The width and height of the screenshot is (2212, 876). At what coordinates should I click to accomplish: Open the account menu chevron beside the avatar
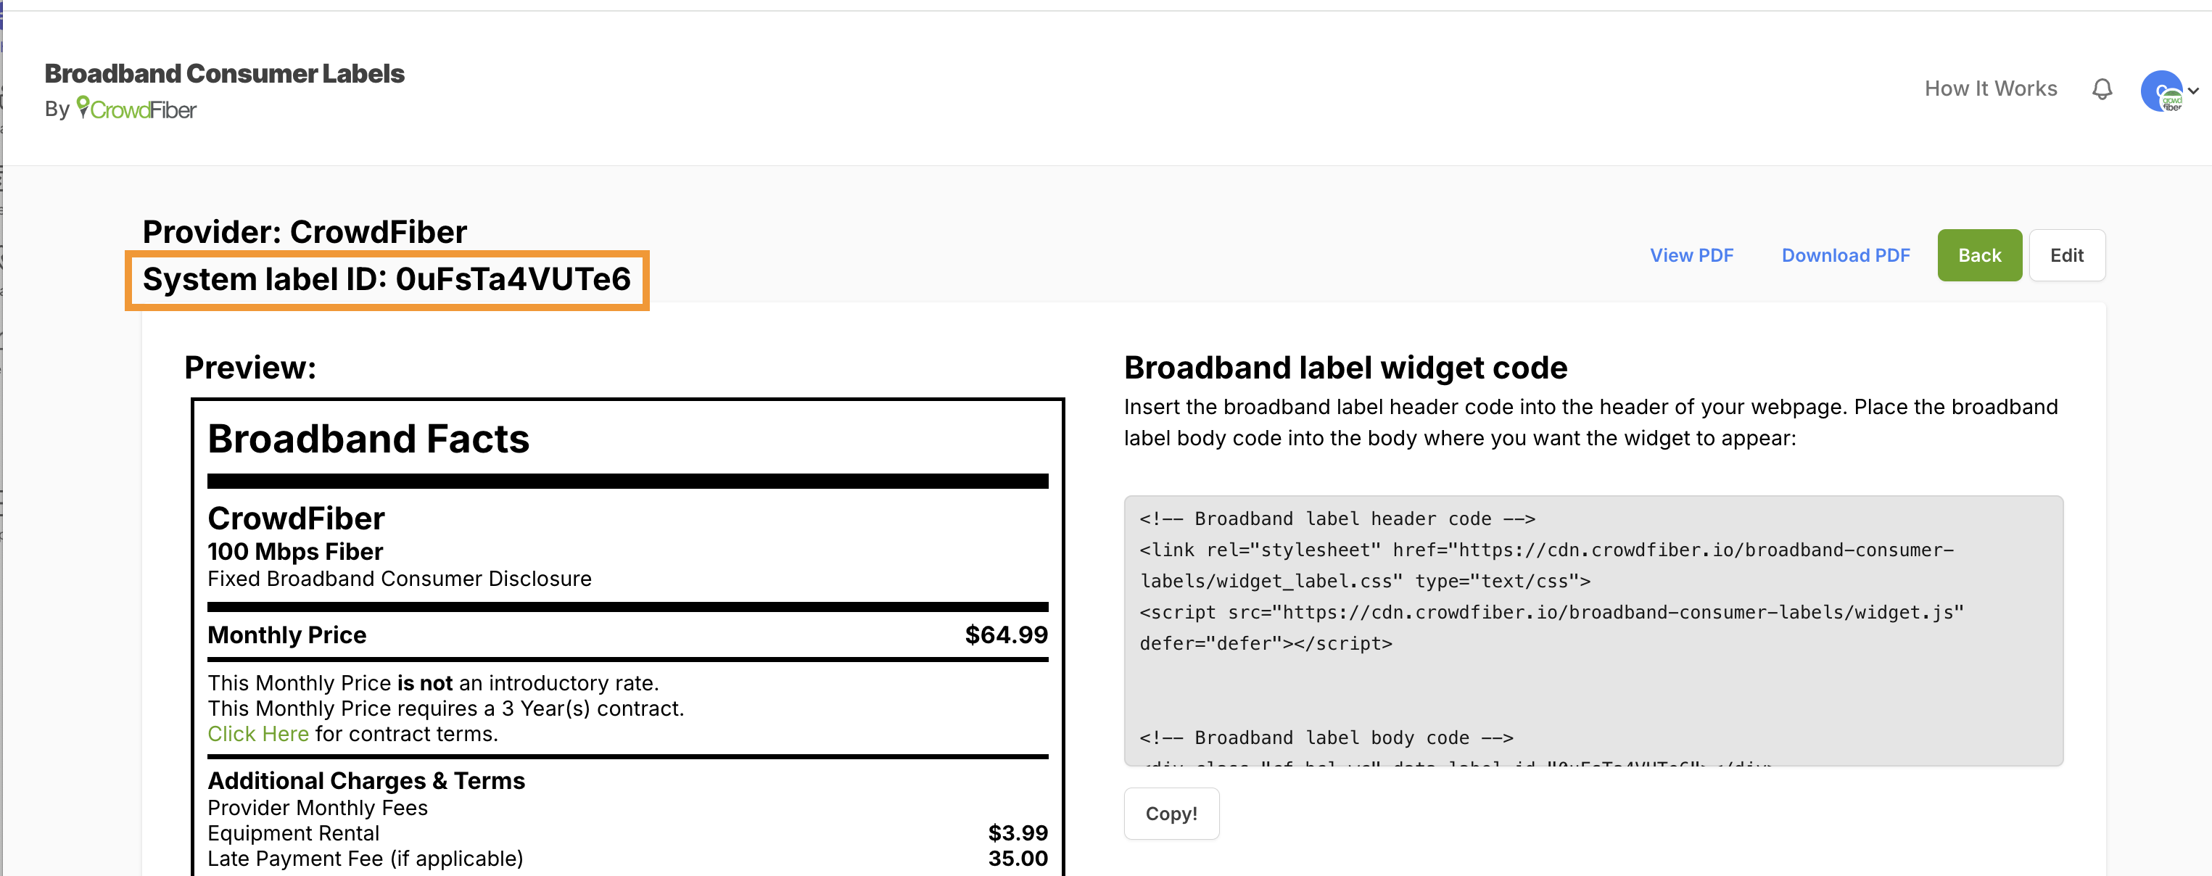[x=2195, y=90]
